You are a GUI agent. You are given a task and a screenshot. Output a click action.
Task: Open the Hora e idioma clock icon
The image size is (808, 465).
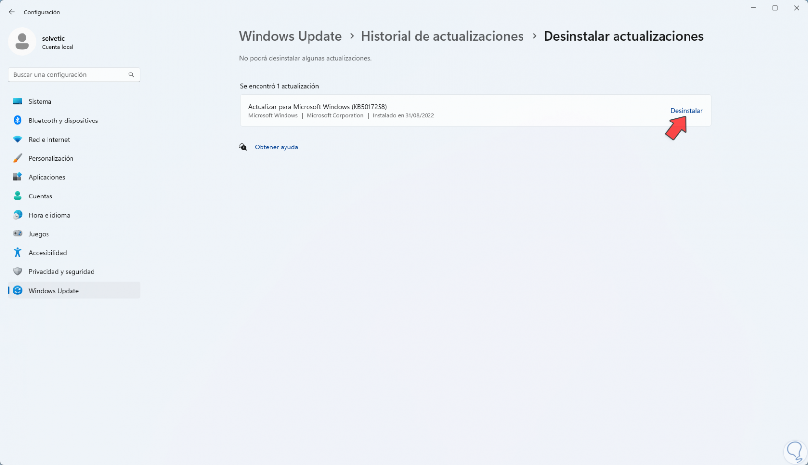click(x=18, y=215)
